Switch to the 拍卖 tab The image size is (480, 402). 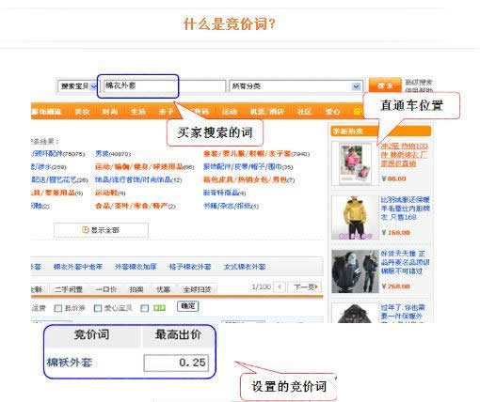136,289
